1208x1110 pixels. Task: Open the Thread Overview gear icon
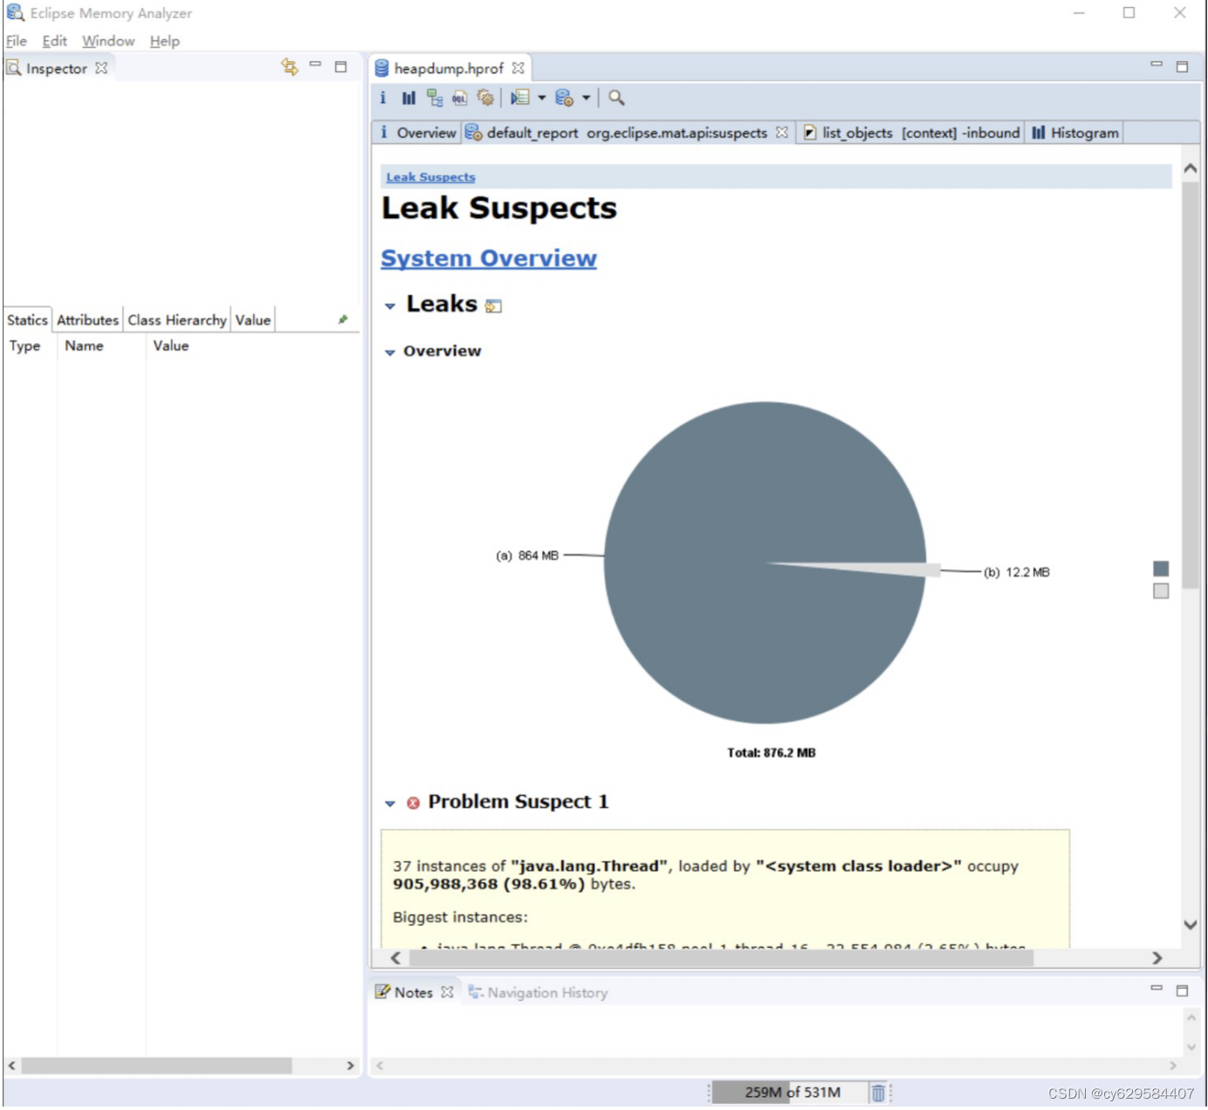[485, 98]
